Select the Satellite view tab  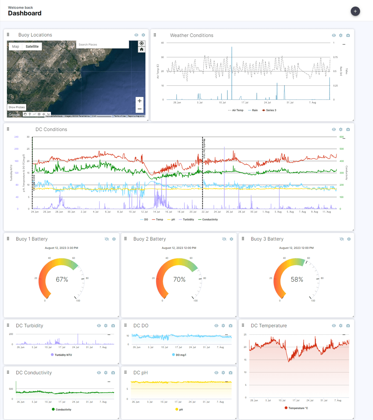coord(32,46)
